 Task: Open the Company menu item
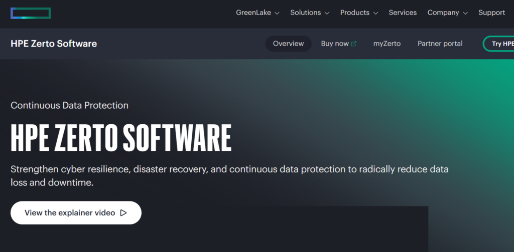pos(443,13)
